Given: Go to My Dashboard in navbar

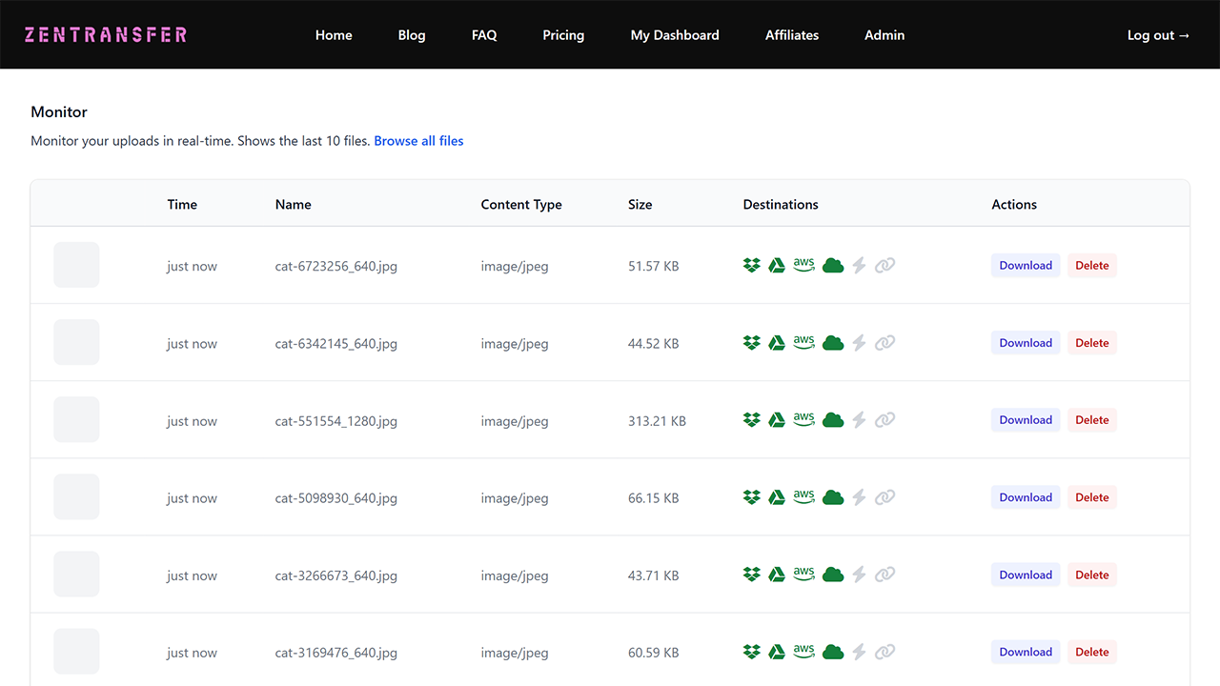Looking at the screenshot, I should (675, 35).
